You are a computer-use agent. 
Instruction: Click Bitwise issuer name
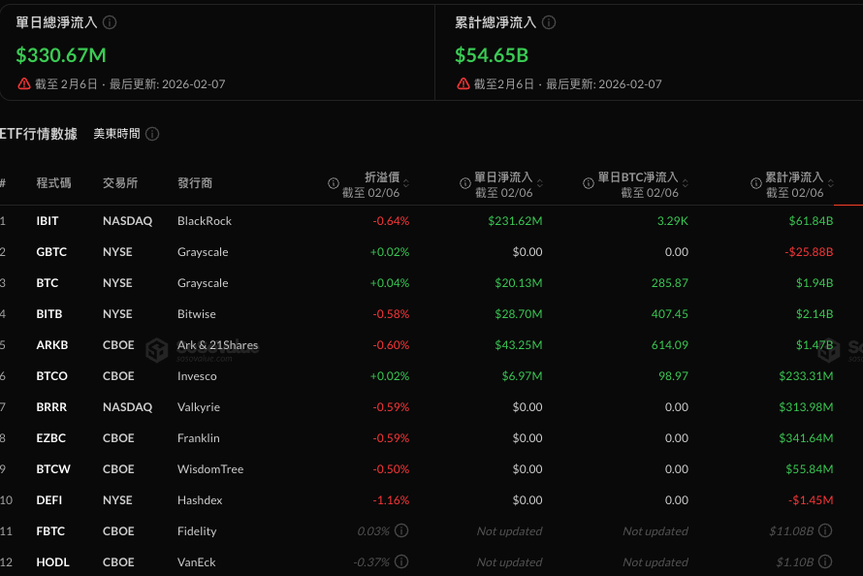pyautogui.click(x=197, y=313)
